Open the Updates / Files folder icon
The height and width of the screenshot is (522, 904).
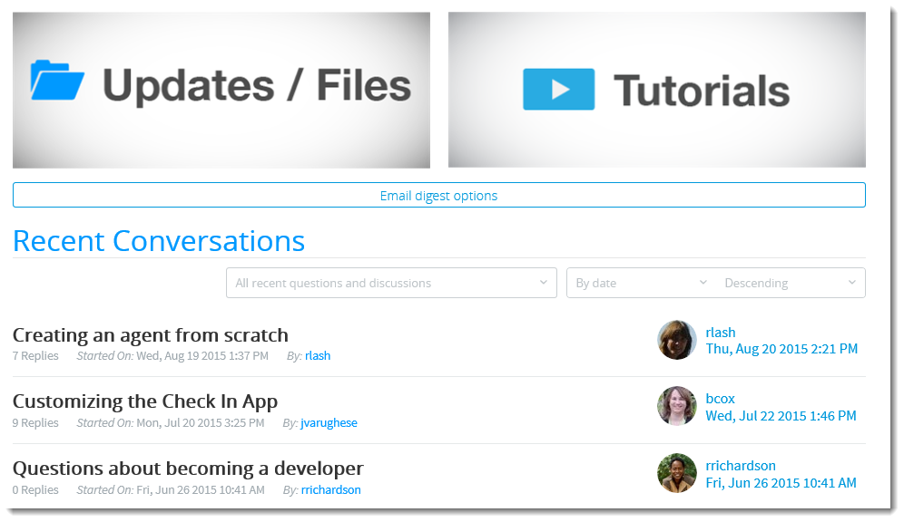57,80
